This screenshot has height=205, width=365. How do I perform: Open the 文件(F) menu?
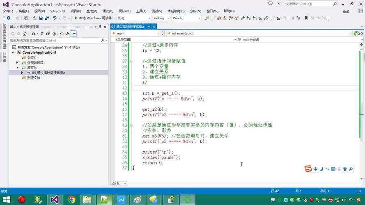click(8, 11)
